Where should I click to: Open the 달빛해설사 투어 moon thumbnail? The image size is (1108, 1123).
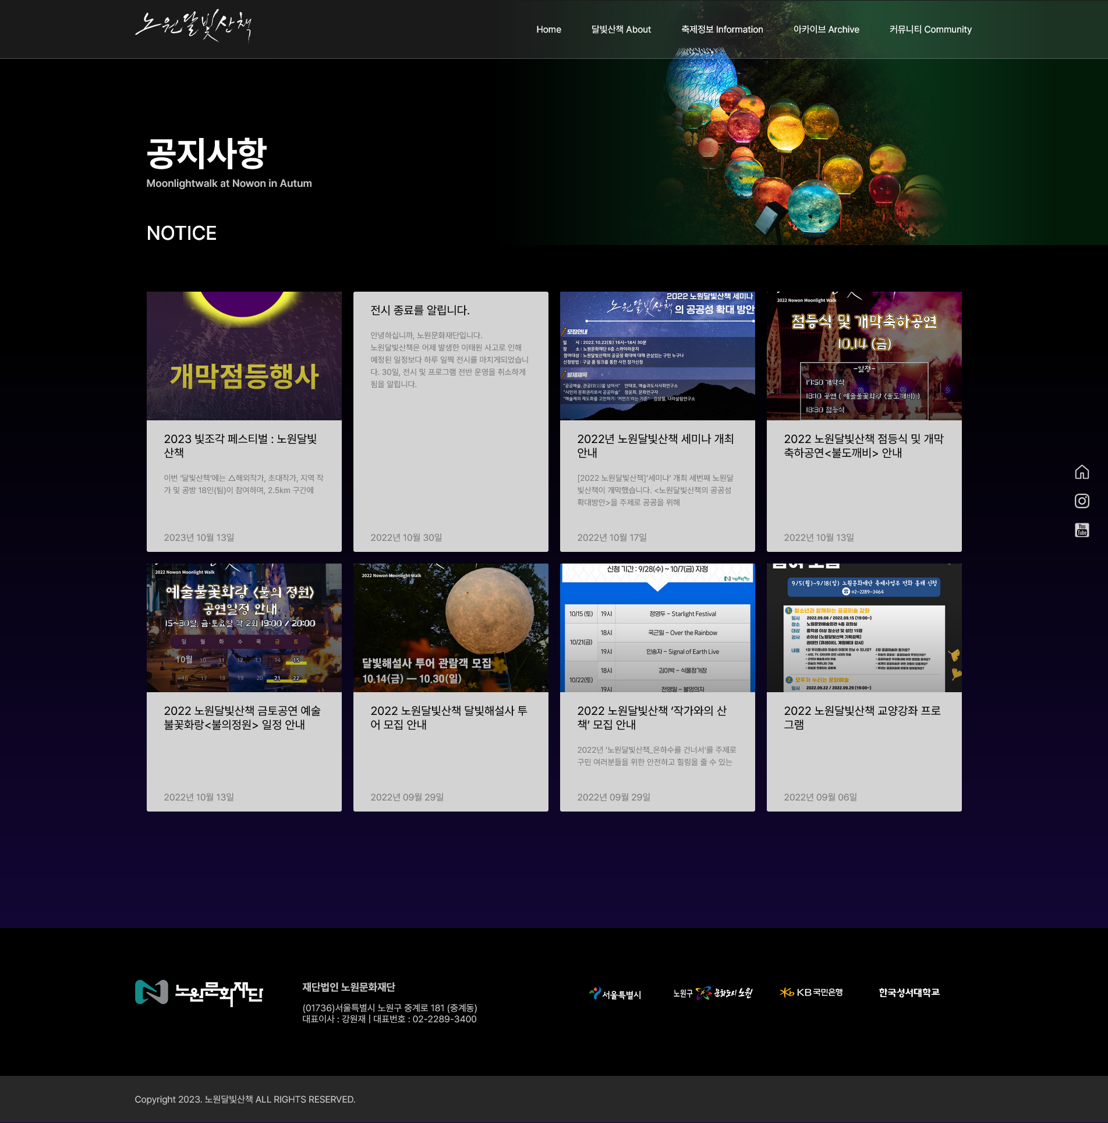451,628
